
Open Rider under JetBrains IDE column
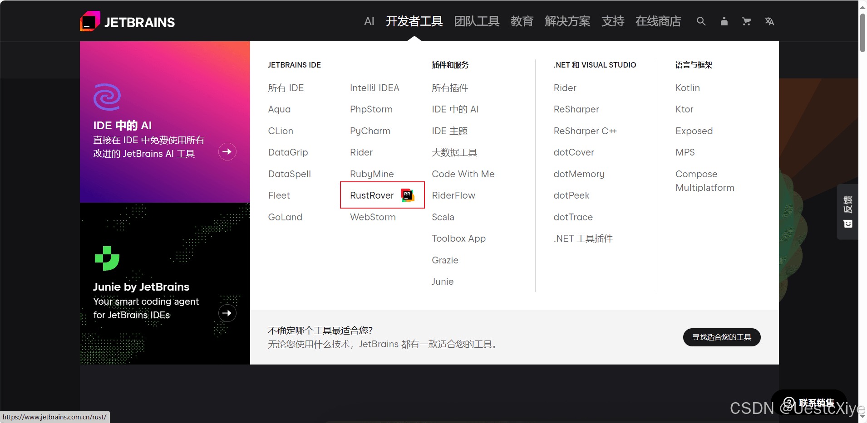pyautogui.click(x=361, y=152)
